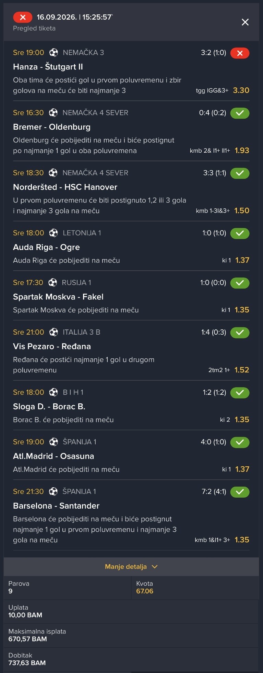This screenshot has height=673, width=263.
Task: Click the green check on Barselona - Santander
Action: click(x=240, y=492)
